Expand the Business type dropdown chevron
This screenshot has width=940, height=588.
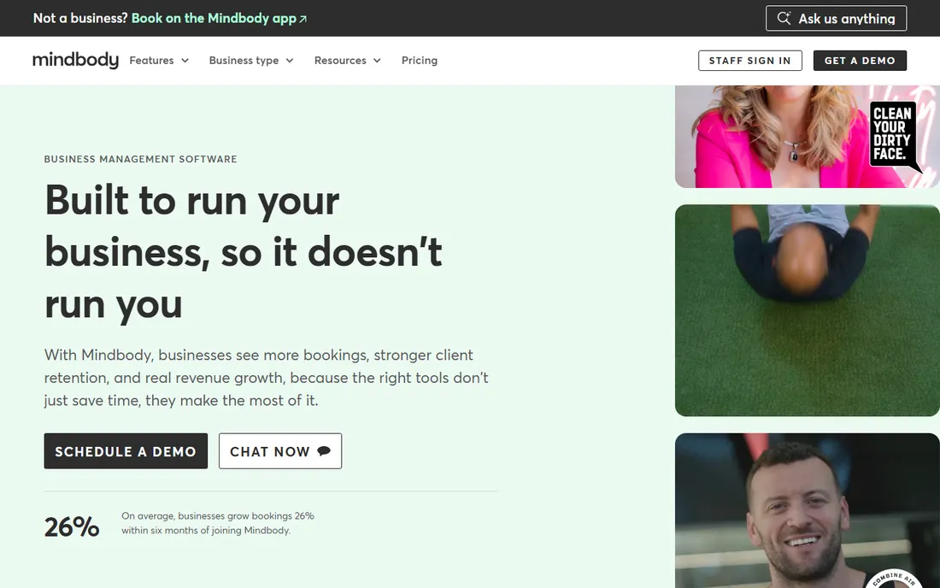[290, 61]
